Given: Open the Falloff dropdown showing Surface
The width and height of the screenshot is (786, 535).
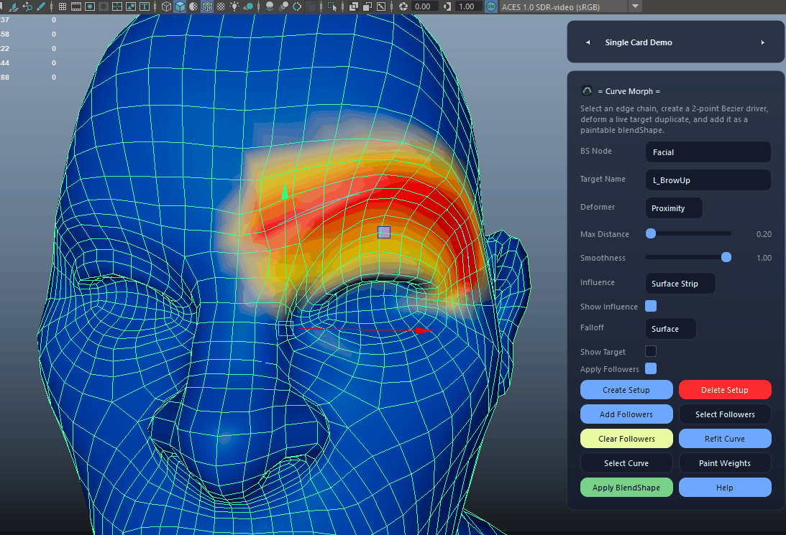Looking at the screenshot, I should click(671, 329).
